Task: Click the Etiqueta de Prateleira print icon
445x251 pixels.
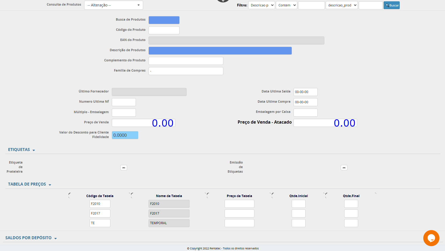Action: tap(124, 168)
